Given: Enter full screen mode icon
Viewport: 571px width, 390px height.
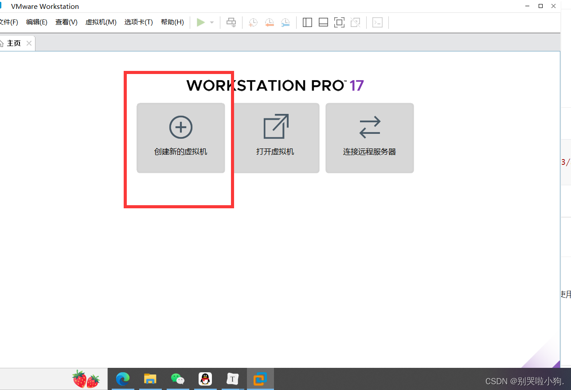Looking at the screenshot, I should pos(339,22).
